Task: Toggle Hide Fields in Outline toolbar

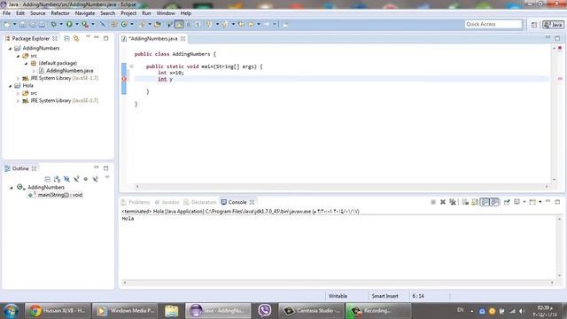Action: [x=66, y=179]
